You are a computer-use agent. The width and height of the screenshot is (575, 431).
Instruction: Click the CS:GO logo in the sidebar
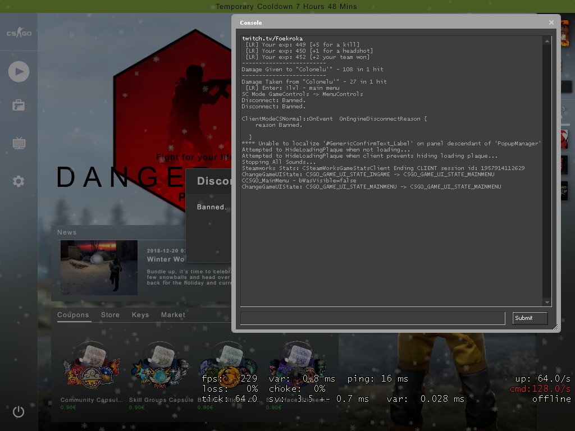19,32
